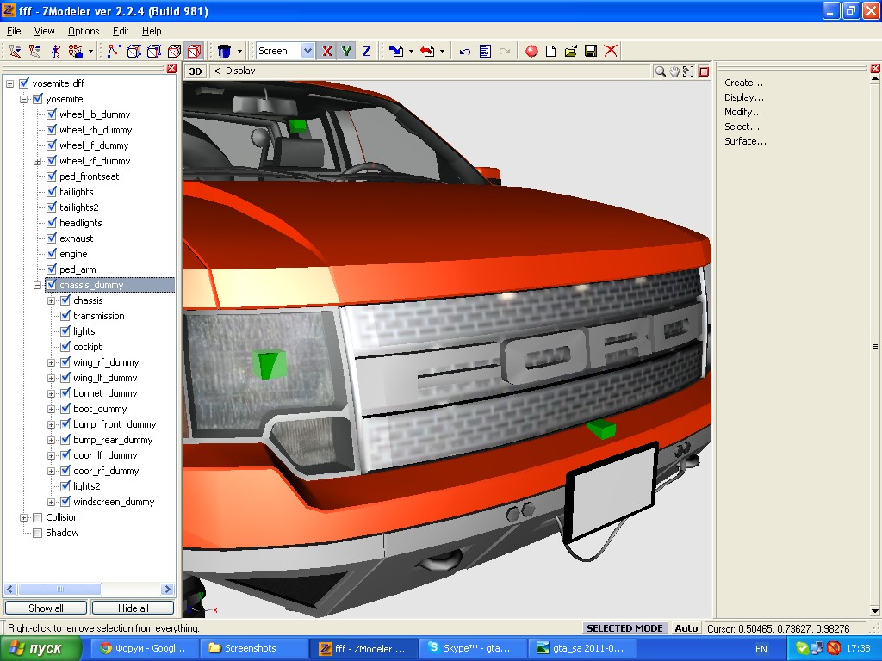This screenshot has width=882, height=661.
Task: Select the hatched-face cube mode icon
Action: click(174, 51)
